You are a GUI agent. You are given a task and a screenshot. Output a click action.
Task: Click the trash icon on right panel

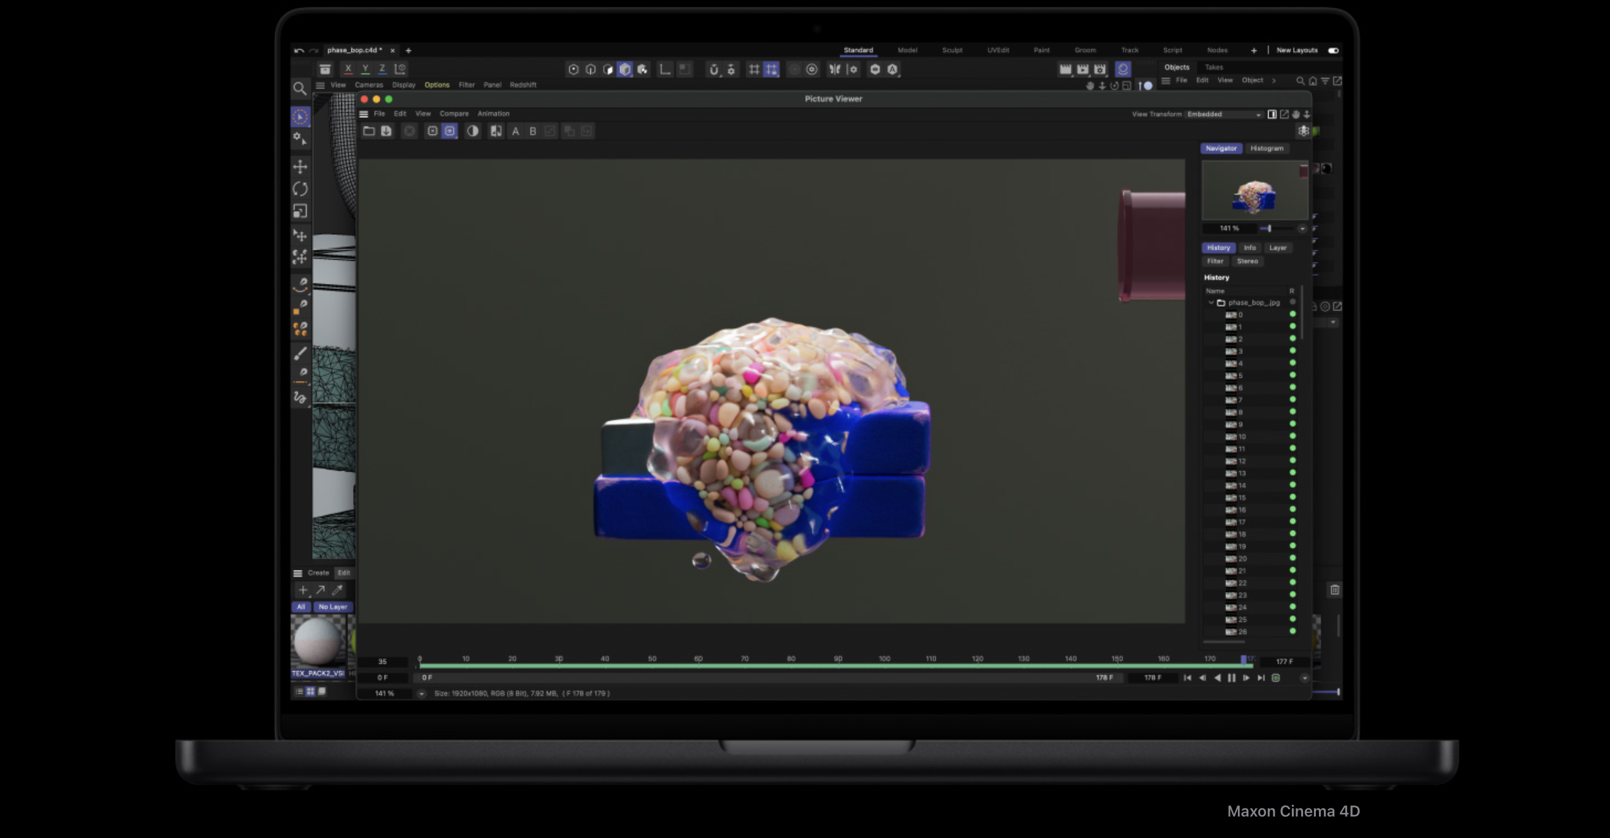(x=1334, y=590)
